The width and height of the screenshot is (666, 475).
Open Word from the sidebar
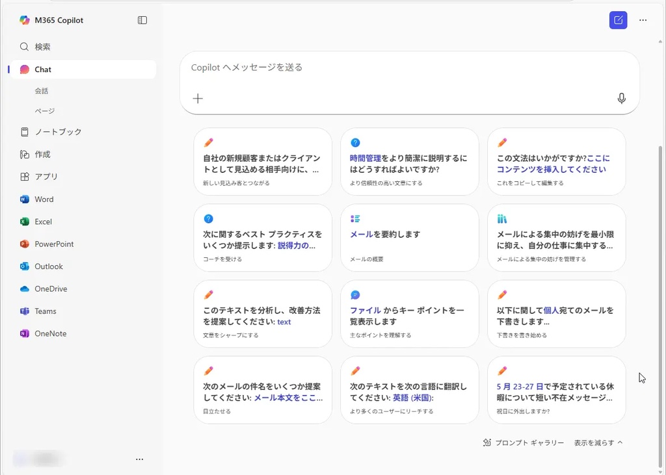click(44, 199)
